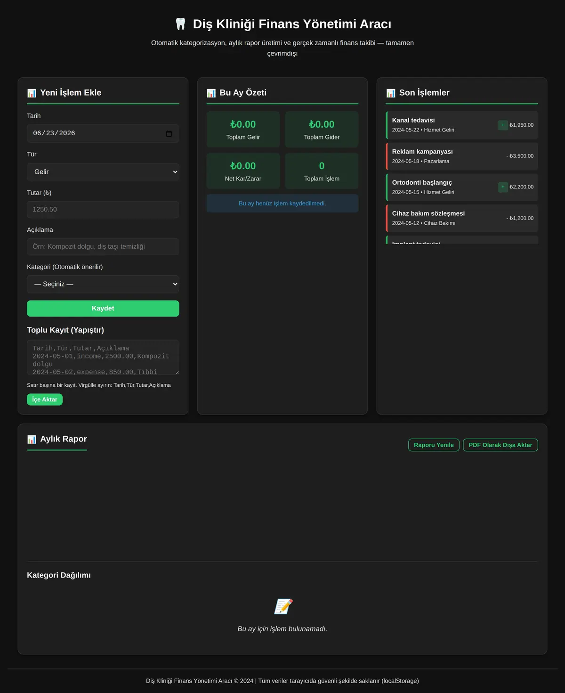Click the chart icon beside Aylık Rapor
Viewport: 565px width, 693px height.
[32, 439]
